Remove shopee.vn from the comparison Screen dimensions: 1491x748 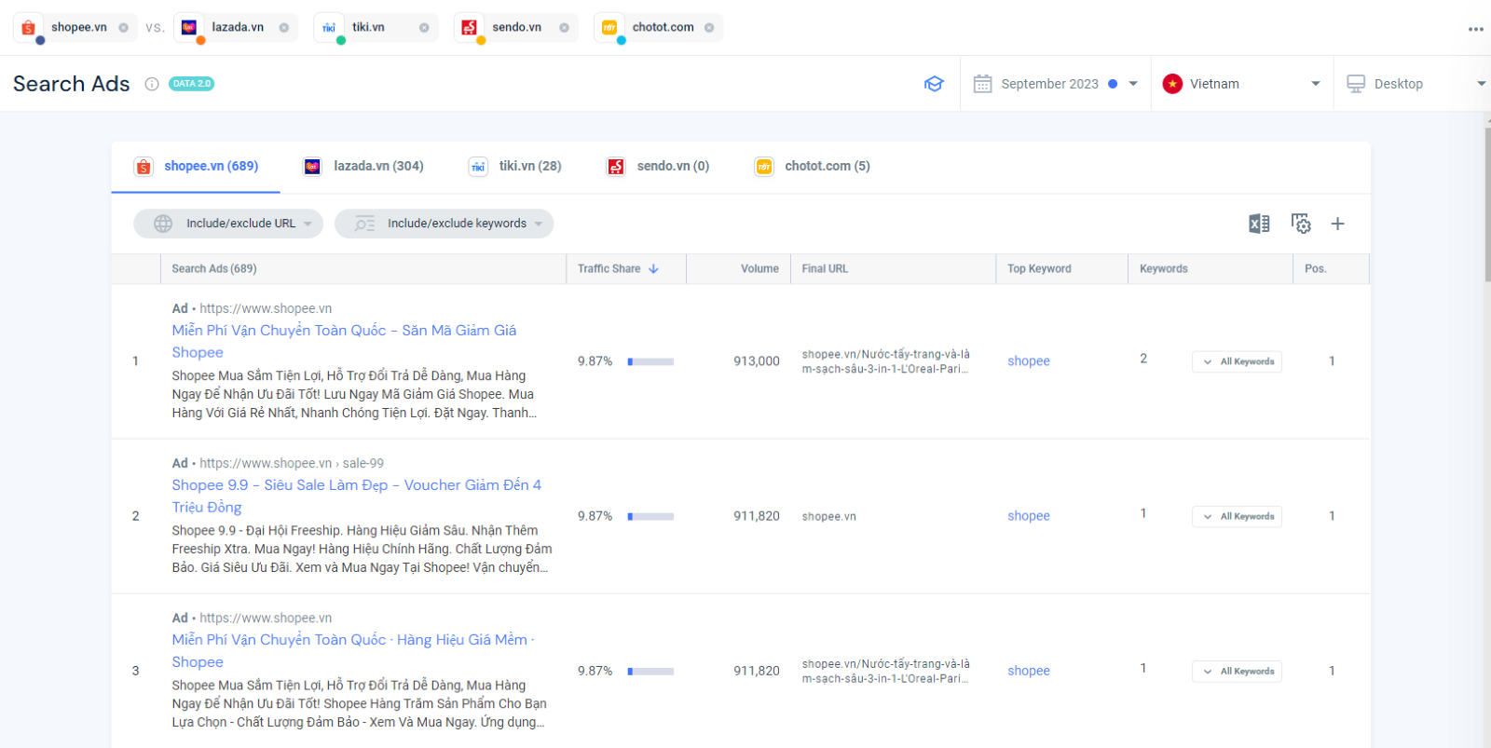(123, 28)
